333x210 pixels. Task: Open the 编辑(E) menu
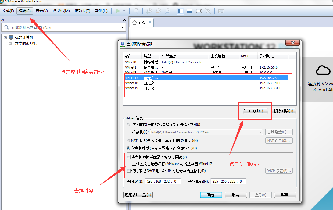pyautogui.click(x=25, y=11)
